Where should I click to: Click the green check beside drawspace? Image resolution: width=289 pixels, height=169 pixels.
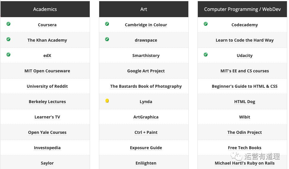coord(107,39)
